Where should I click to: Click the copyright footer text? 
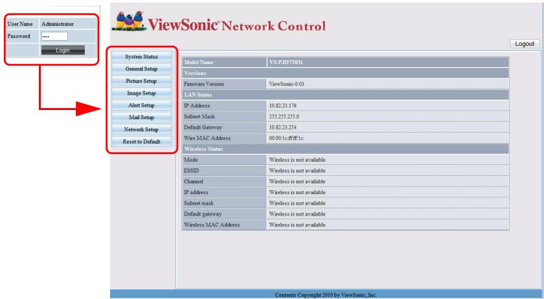click(326, 295)
